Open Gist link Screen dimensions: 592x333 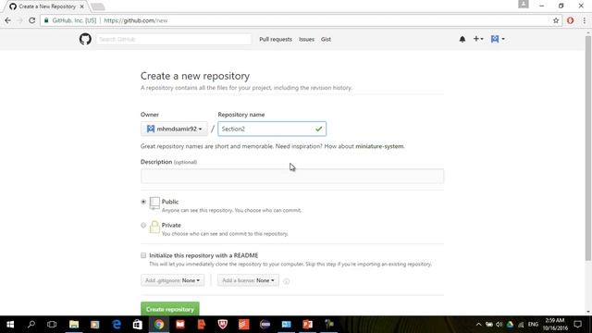coord(326,39)
